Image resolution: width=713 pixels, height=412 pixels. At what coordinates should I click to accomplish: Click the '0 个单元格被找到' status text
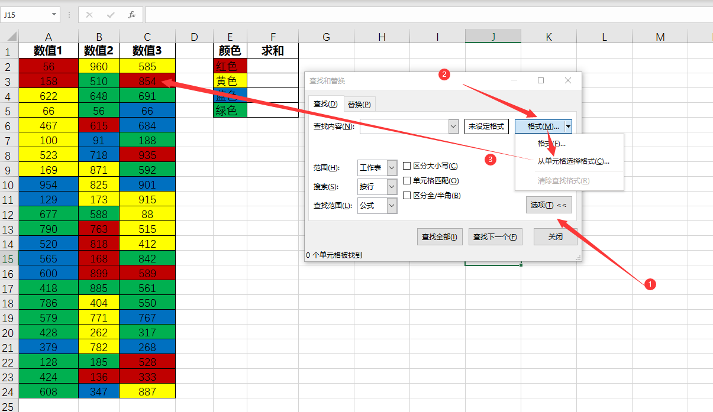pos(334,255)
